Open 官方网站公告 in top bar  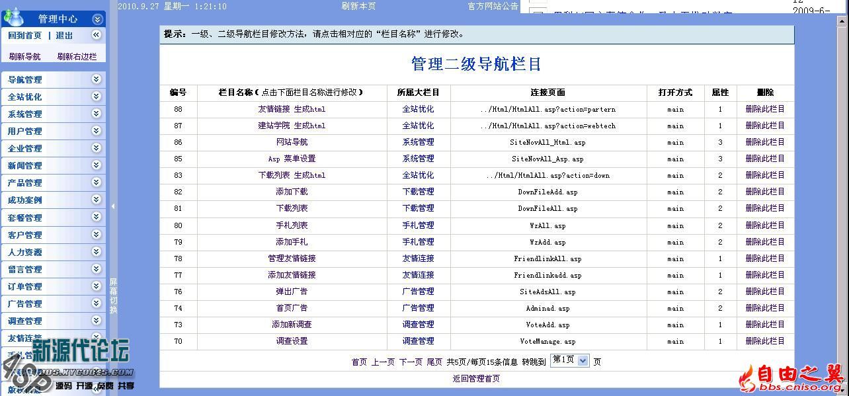coord(493,6)
